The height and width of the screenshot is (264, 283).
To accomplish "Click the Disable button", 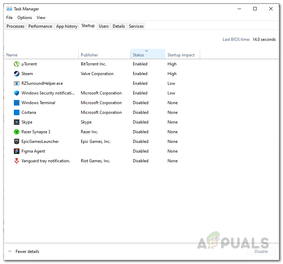I will [261, 251].
